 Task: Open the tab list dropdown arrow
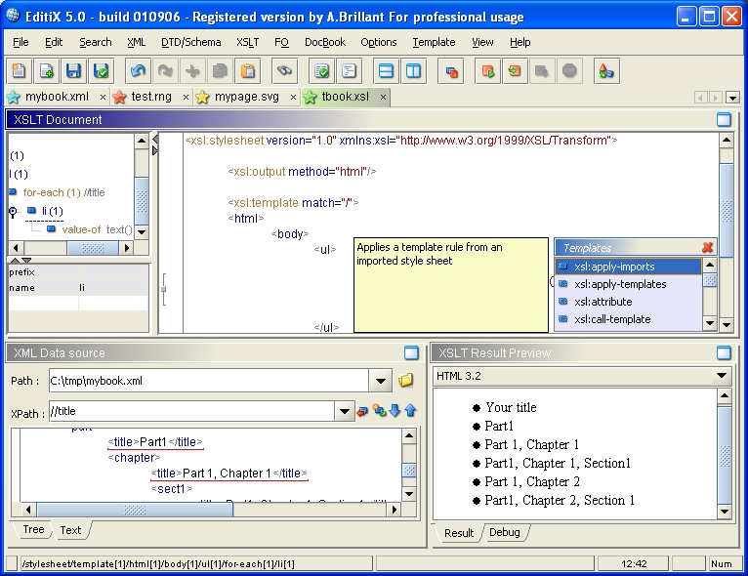pos(732,98)
